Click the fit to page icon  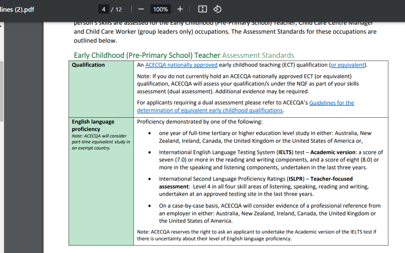[x=202, y=9]
